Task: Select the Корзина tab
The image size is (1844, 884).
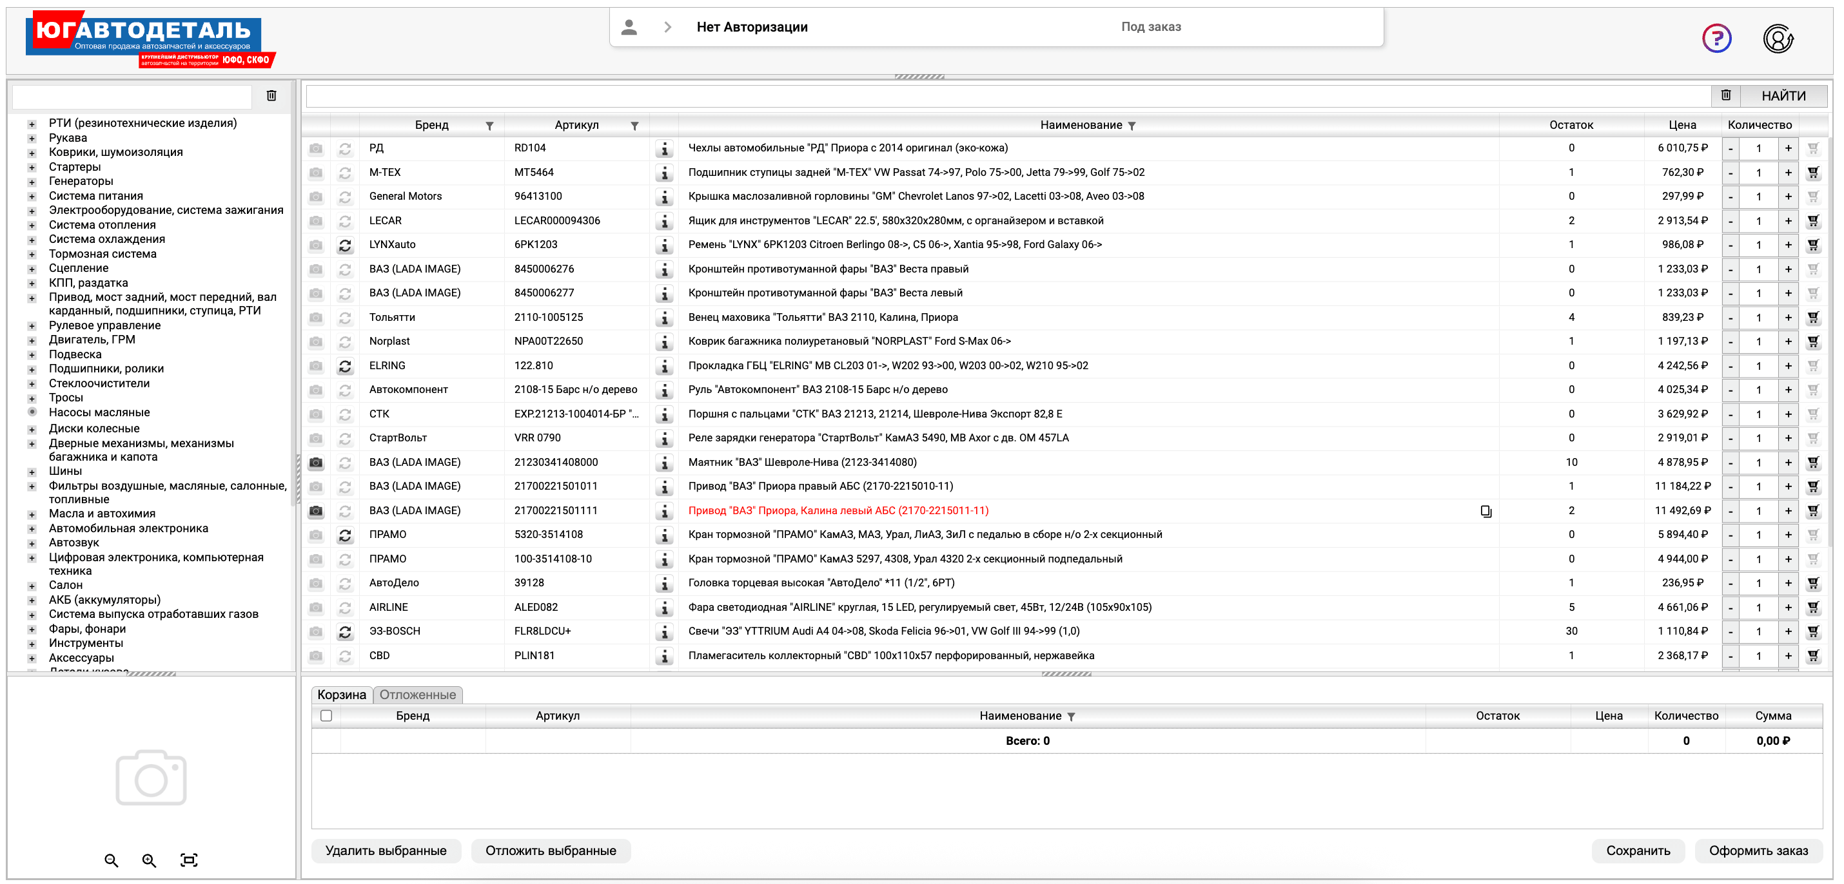Action: [342, 695]
